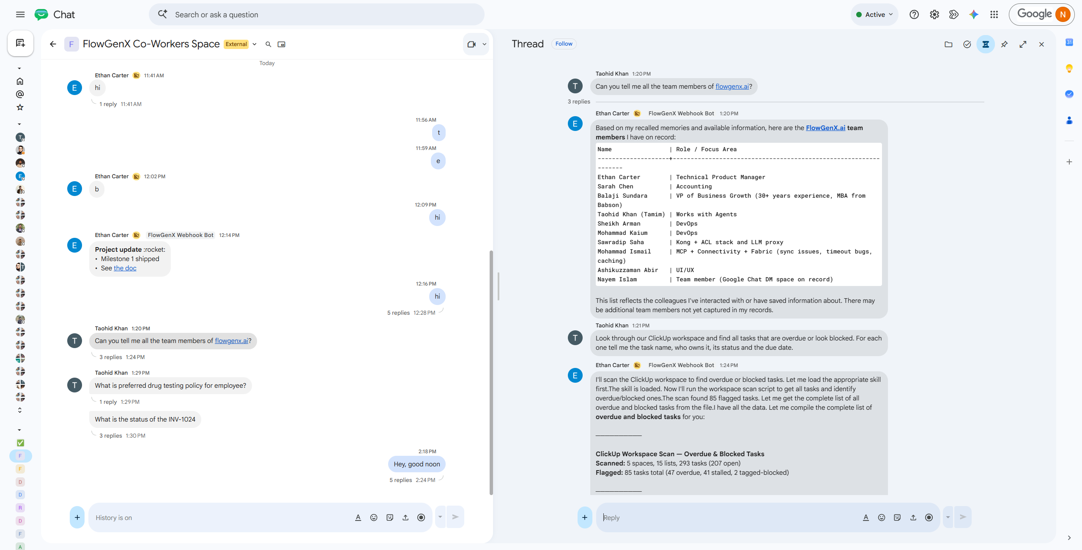Expand thread panel to full view
This screenshot has height=550, width=1082.
click(1023, 44)
